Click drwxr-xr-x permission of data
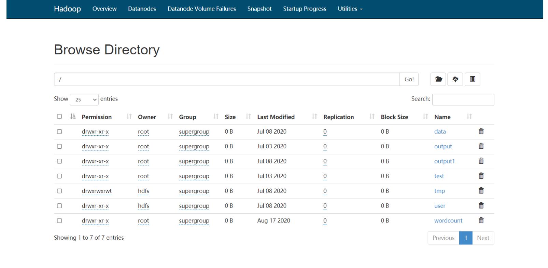 tap(95, 132)
